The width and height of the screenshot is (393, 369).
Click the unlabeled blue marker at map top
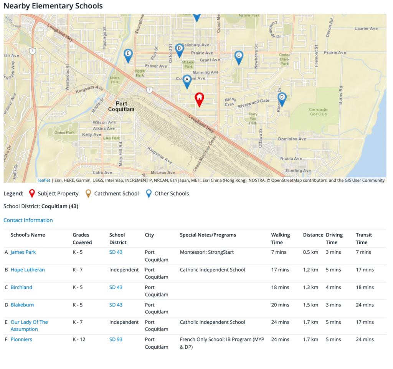pyautogui.click(x=196, y=17)
